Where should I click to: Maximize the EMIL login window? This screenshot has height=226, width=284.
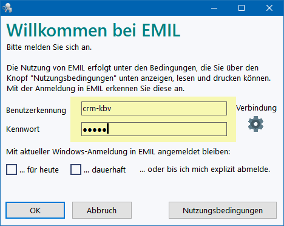242,8
